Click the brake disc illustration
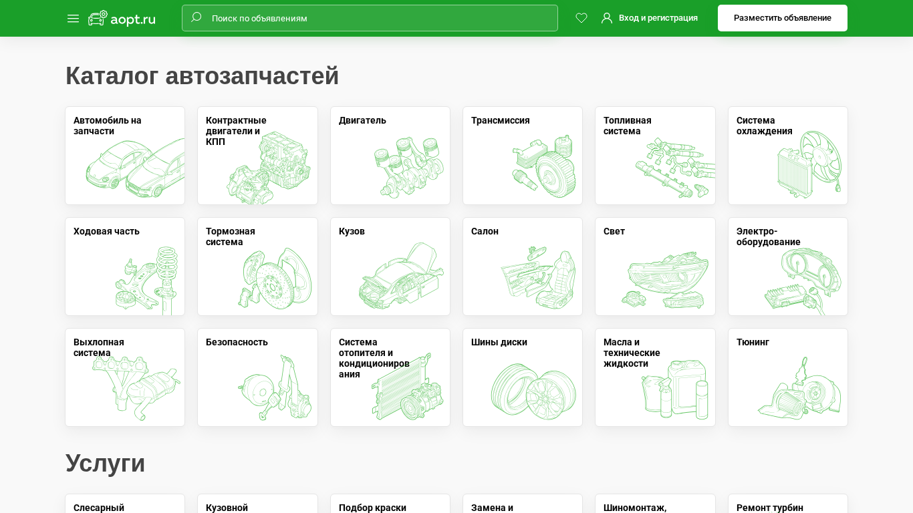913x513 pixels. (x=275, y=279)
